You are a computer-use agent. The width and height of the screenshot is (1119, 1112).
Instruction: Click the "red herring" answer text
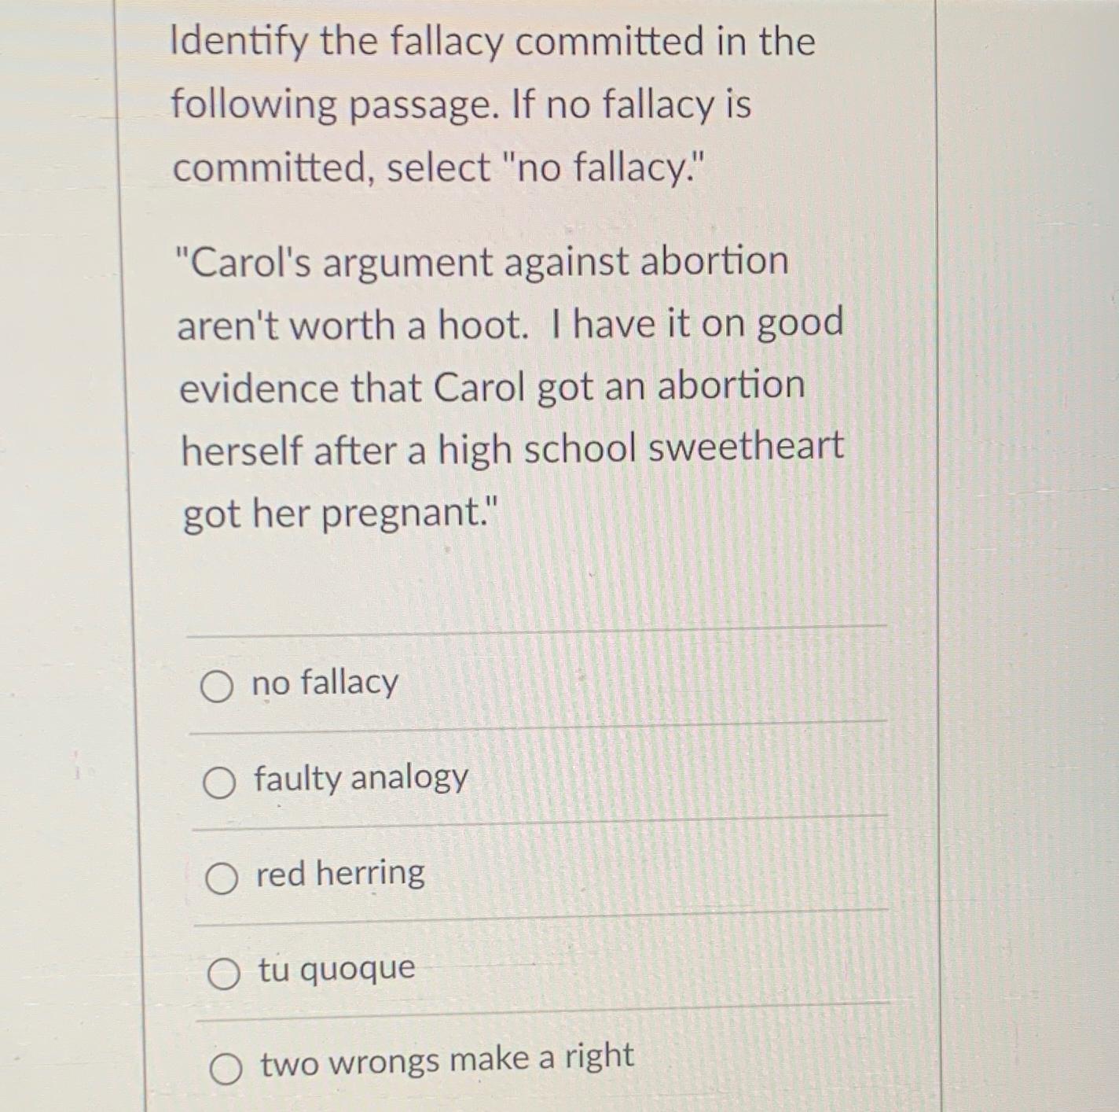pos(338,874)
